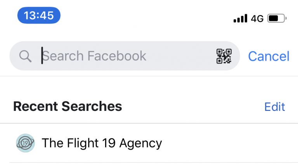The height and width of the screenshot is (165, 298).
Task: Click the circular 19 planet logo
Action: click(x=26, y=143)
